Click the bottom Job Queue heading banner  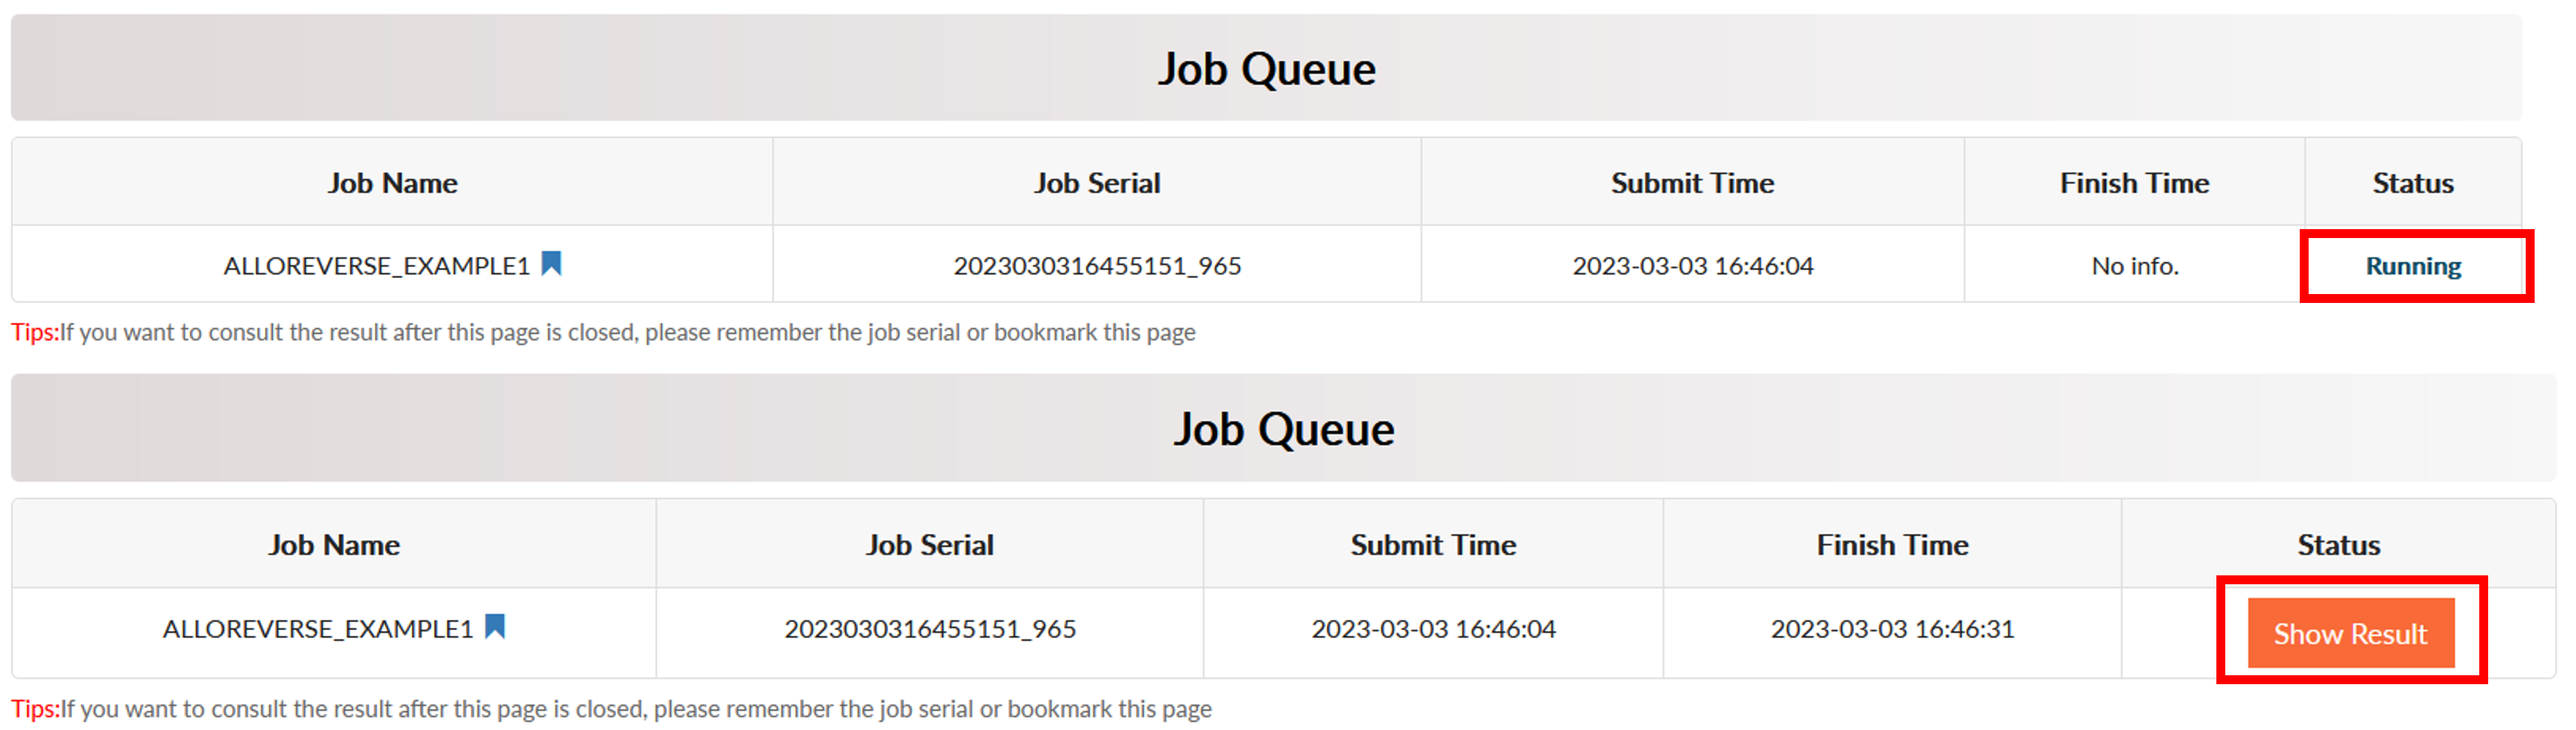1283,428
